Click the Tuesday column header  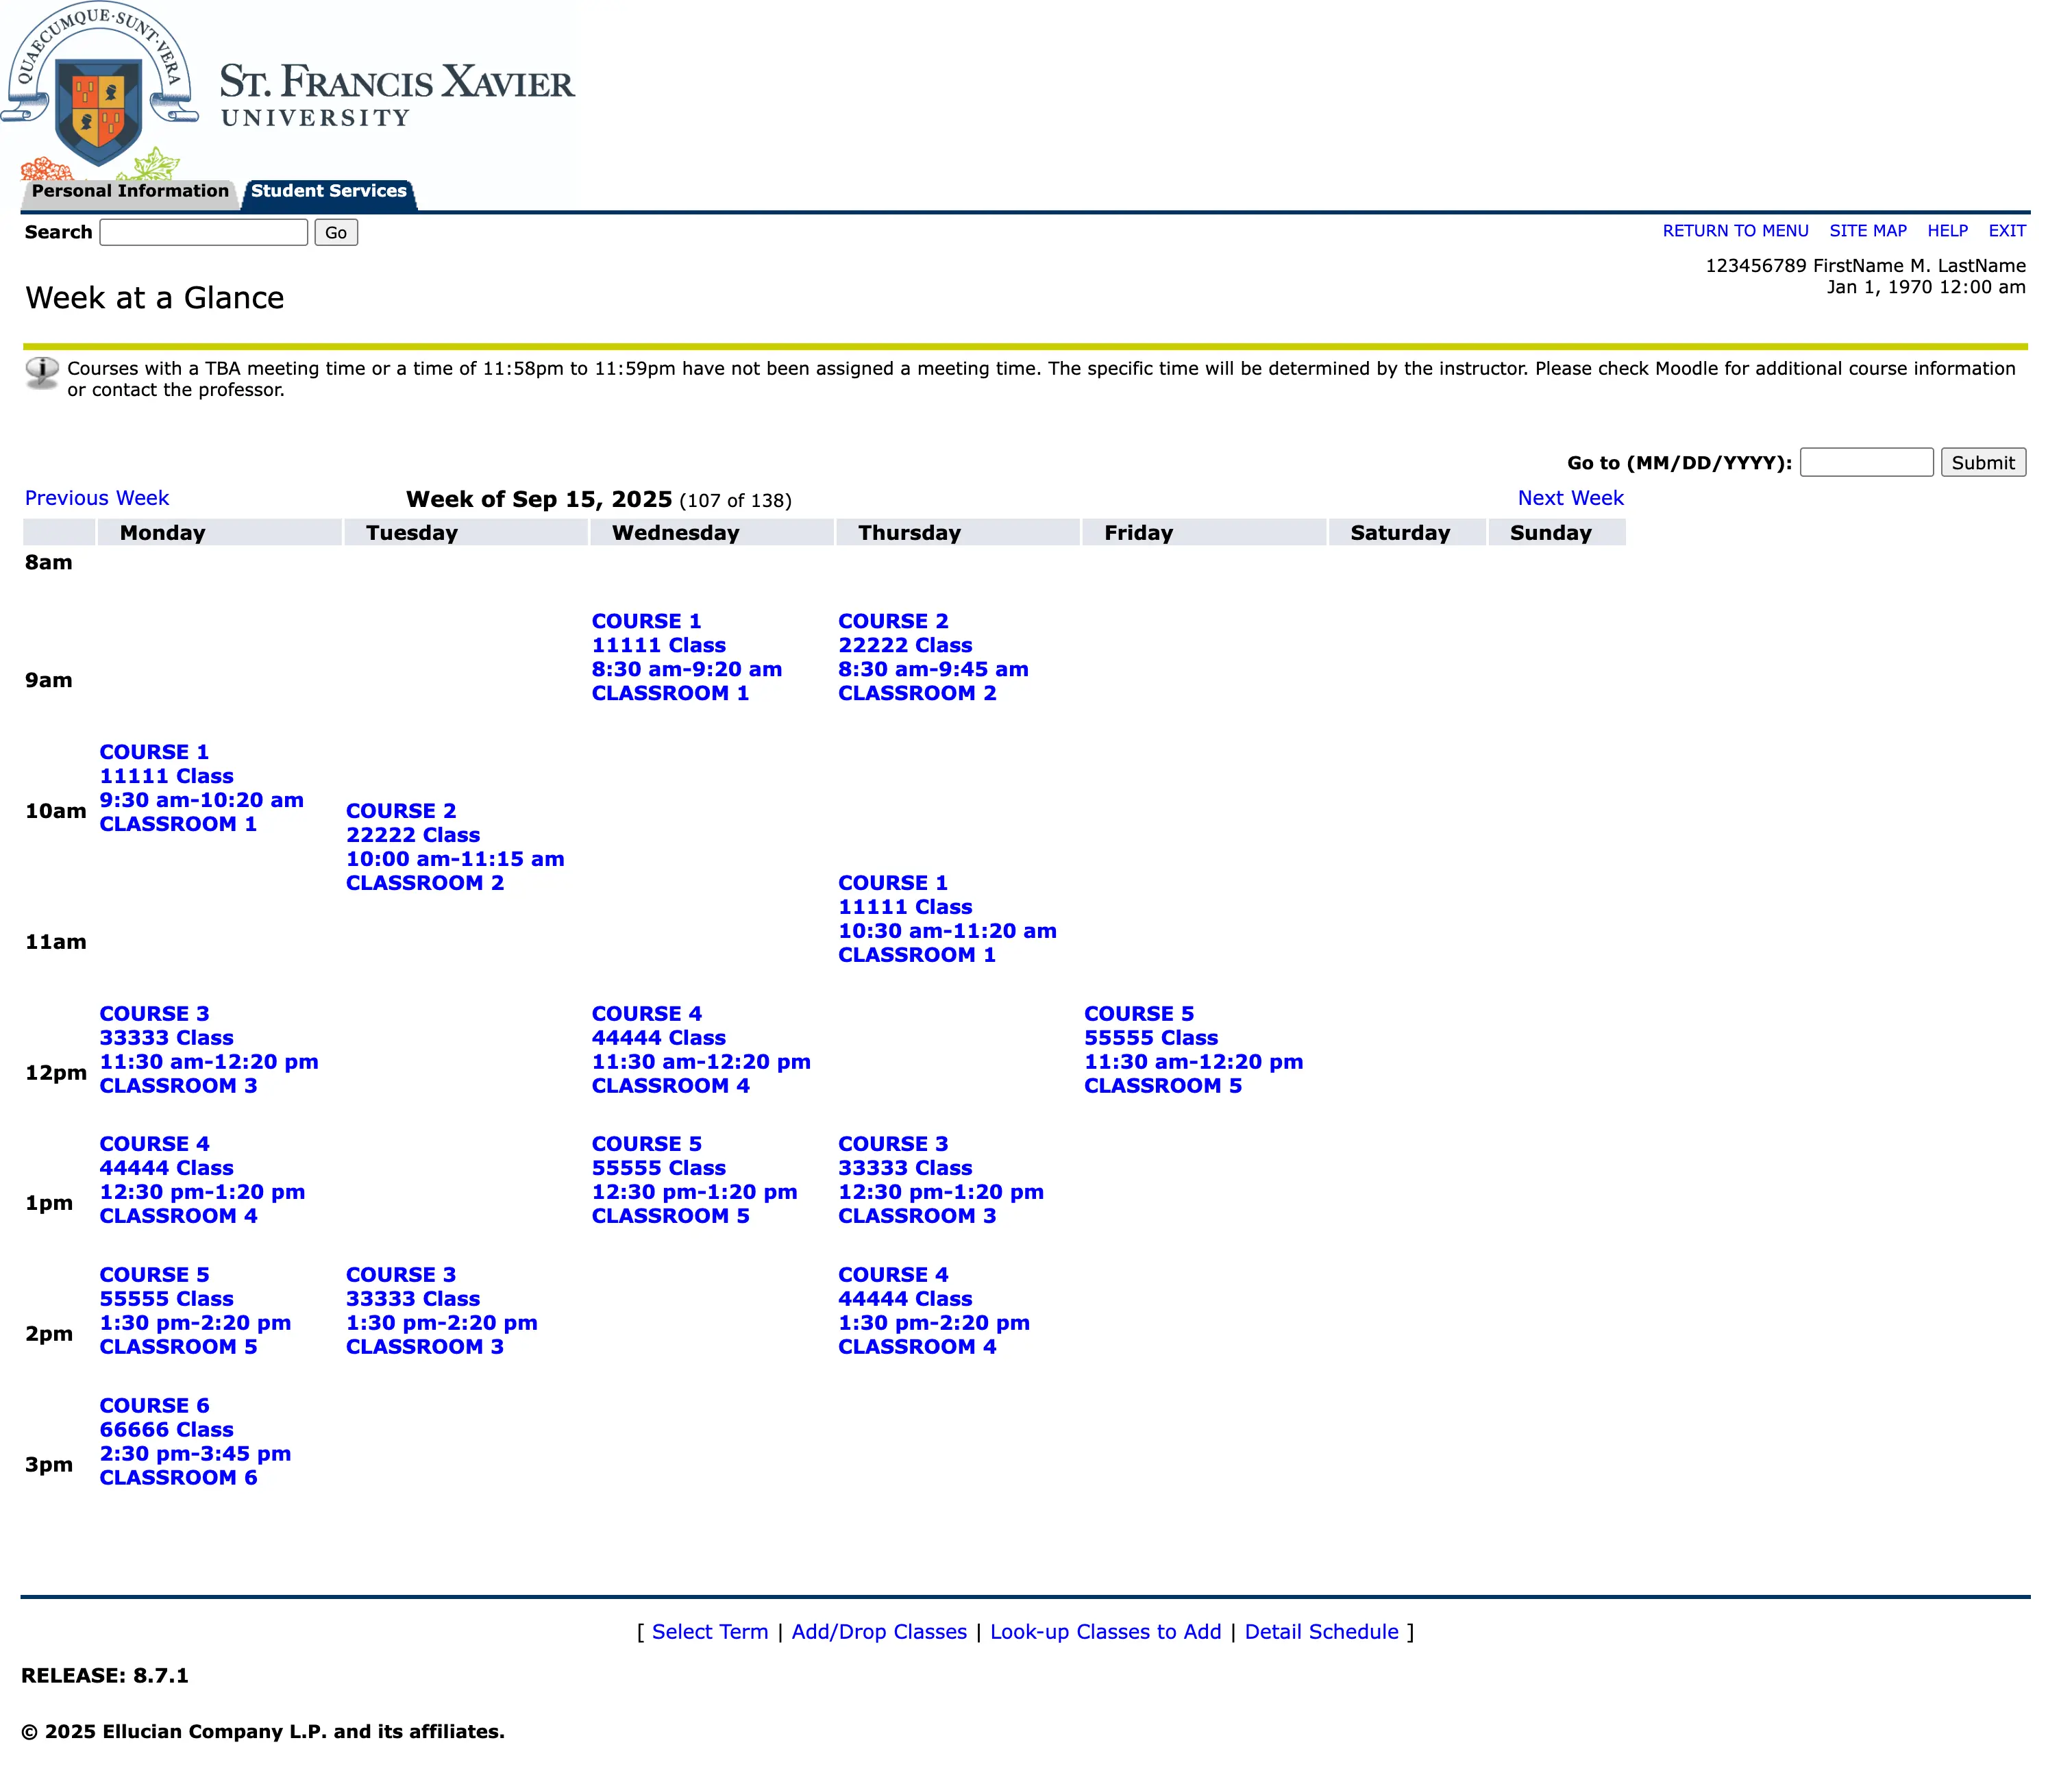pyautogui.click(x=466, y=533)
